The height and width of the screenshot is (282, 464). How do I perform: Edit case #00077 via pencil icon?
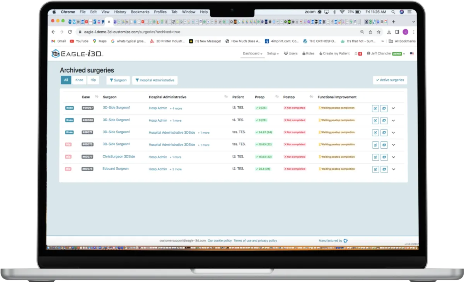pos(375,157)
